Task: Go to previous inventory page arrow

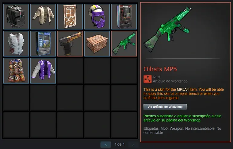Action: (105, 144)
